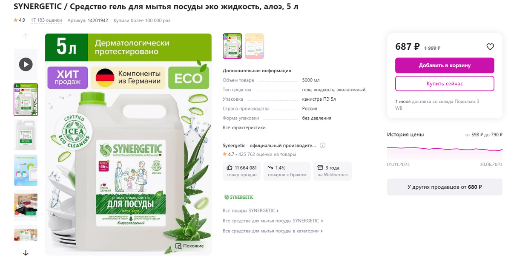Viewport: 511px width, 263px height.
Task: Add product to favorites with heart icon
Action: 490,47
